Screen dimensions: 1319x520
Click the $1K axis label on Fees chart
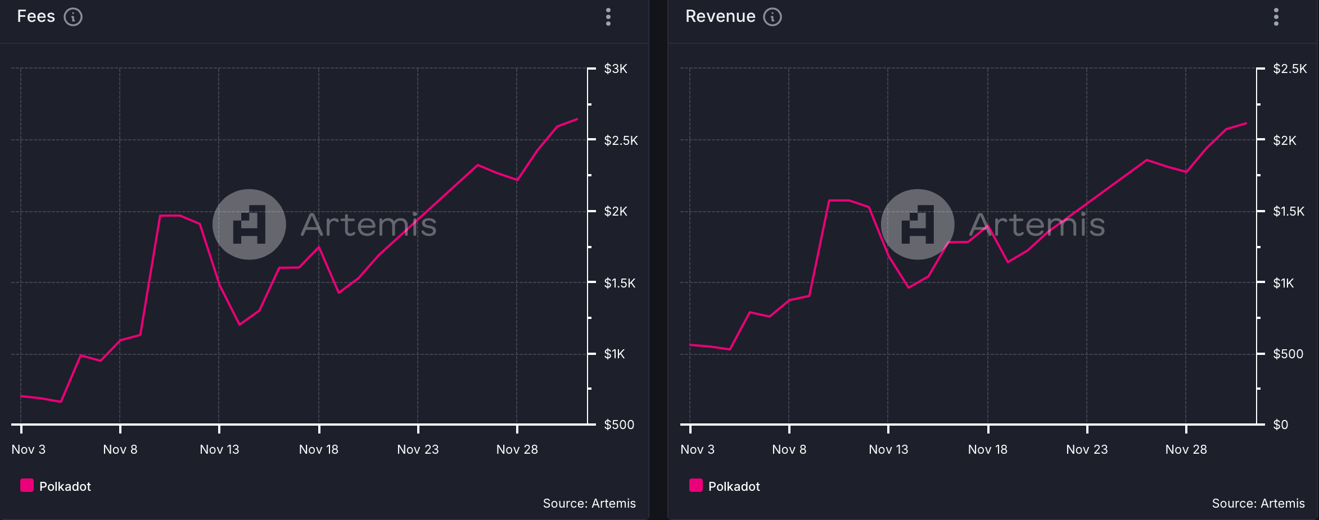point(615,354)
